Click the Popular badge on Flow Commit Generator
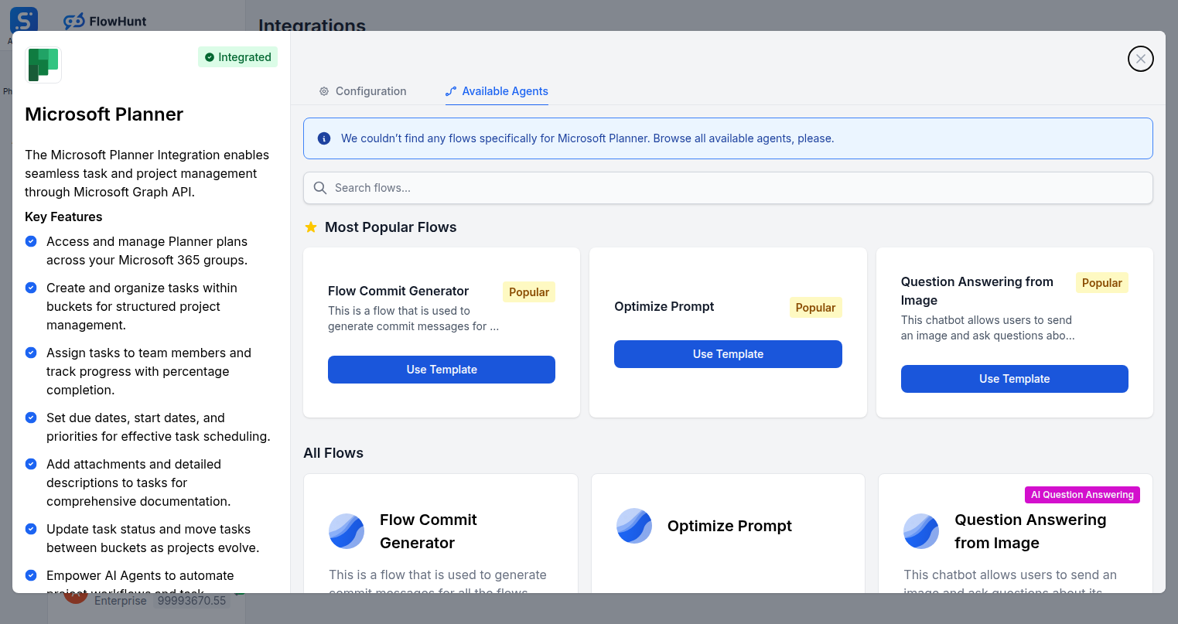Screen dimensions: 1178x624 (x=528, y=292)
